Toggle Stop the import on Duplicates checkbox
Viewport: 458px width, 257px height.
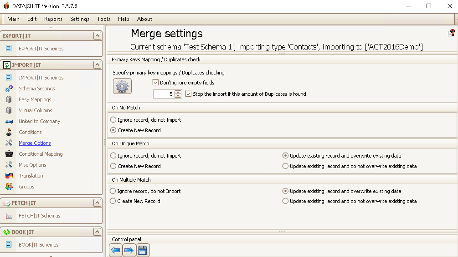pyautogui.click(x=188, y=94)
